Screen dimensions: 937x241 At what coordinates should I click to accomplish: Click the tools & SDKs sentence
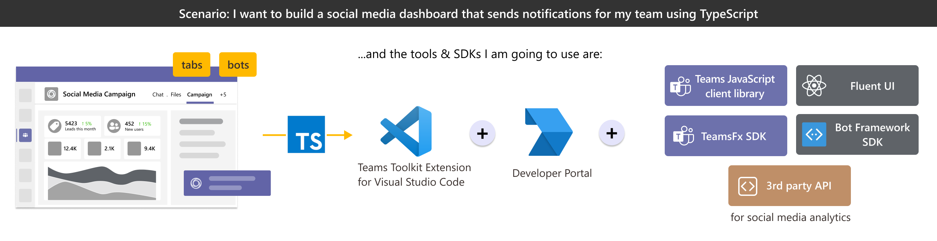point(480,54)
